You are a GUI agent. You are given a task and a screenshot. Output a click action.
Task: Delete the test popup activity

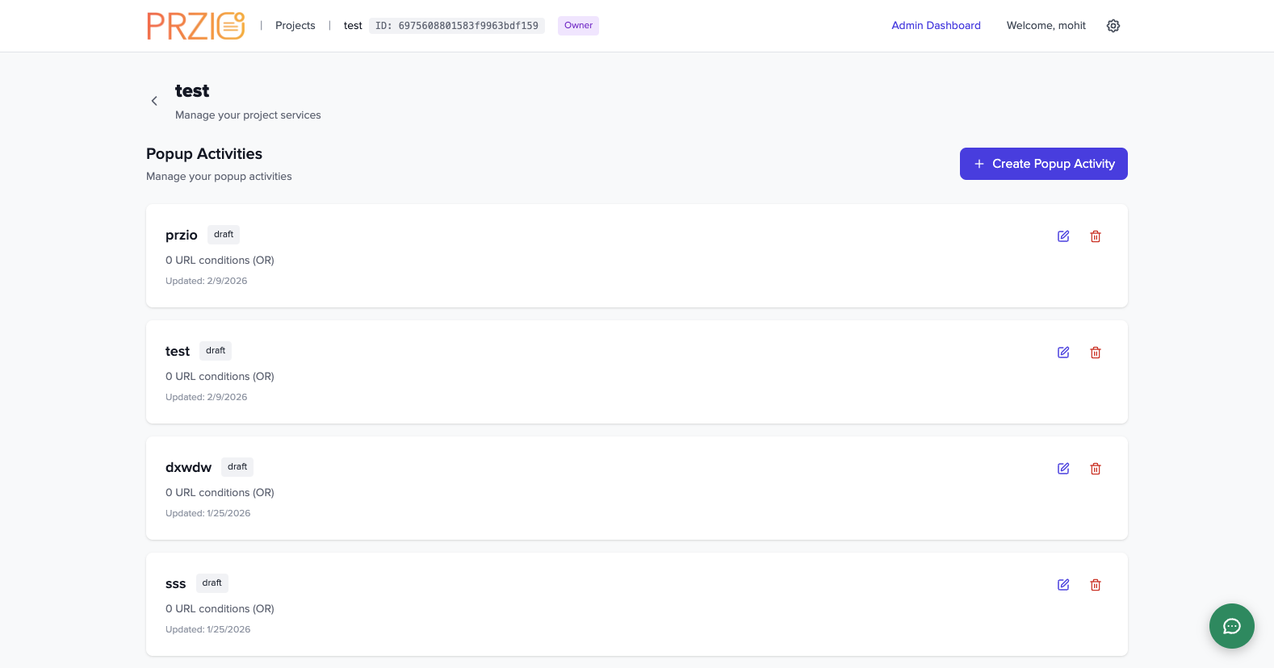[x=1096, y=353]
